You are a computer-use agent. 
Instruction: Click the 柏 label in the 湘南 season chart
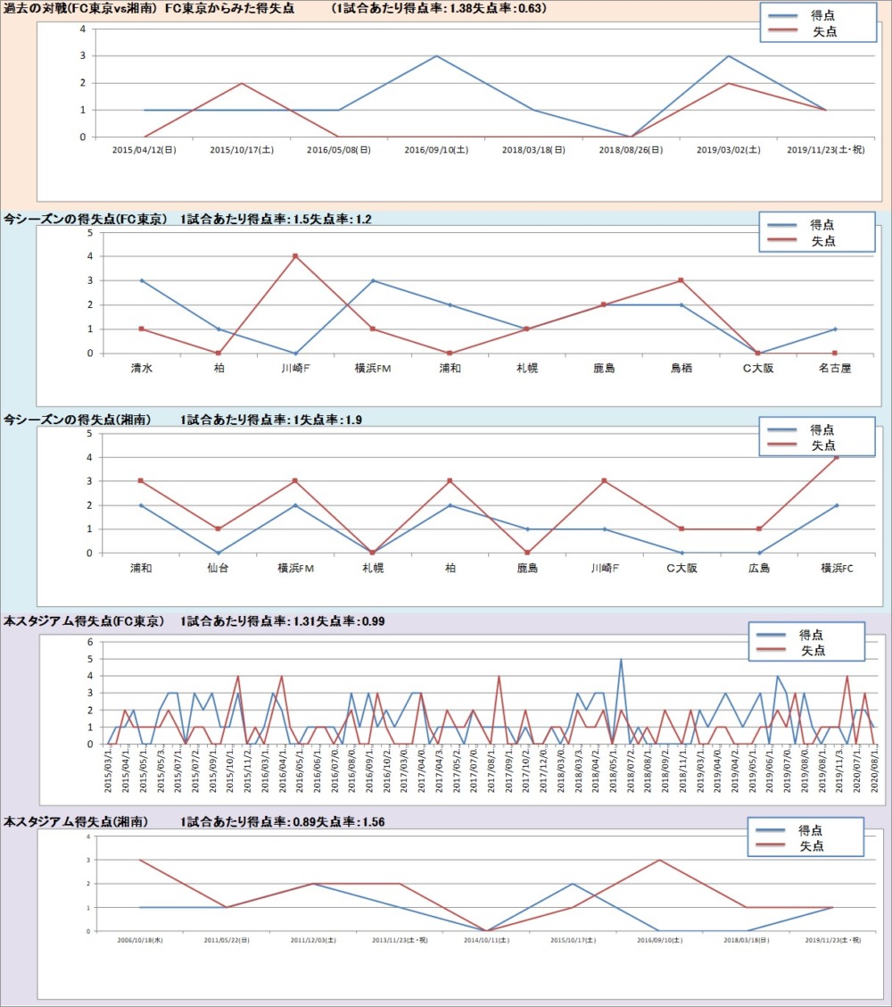(450, 568)
